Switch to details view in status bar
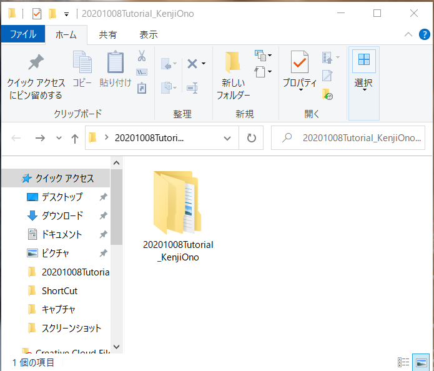 coord(403,362)
